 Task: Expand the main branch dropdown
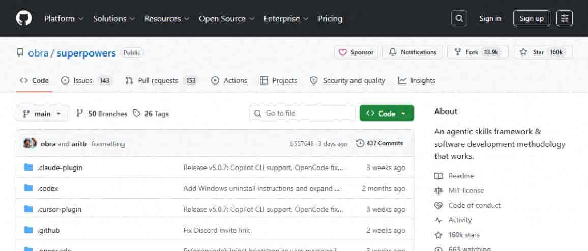42,114
